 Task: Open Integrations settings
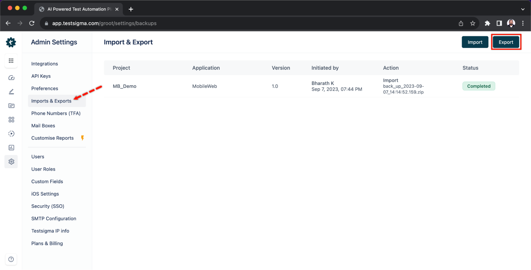[45, 64]
